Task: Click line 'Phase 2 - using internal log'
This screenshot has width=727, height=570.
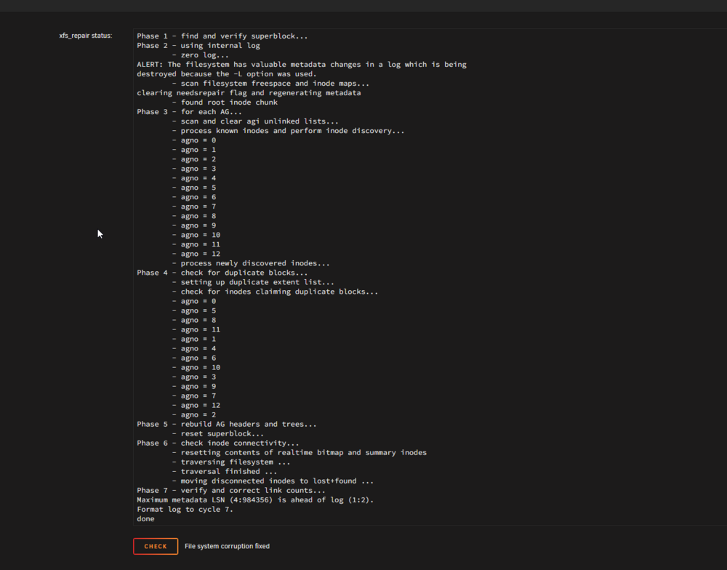Action: point(198,46)
